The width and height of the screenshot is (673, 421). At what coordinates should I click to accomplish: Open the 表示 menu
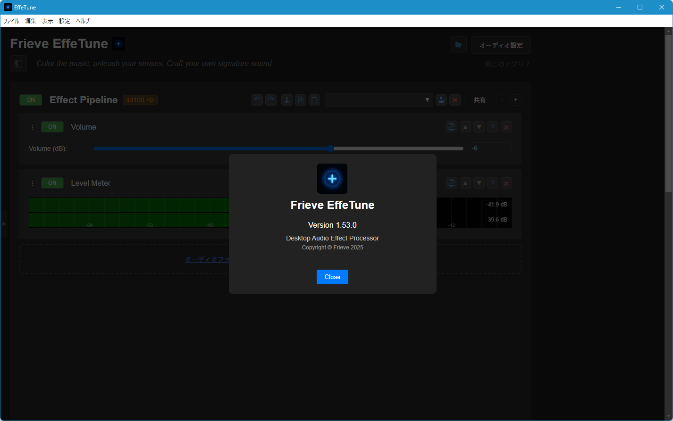(x=48, y=21)
